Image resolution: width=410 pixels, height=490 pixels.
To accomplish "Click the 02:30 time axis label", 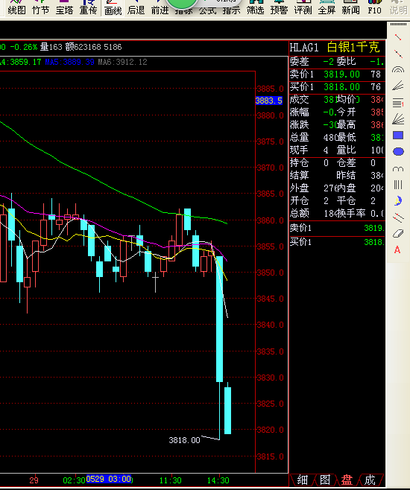I will [x=74, y=480].
